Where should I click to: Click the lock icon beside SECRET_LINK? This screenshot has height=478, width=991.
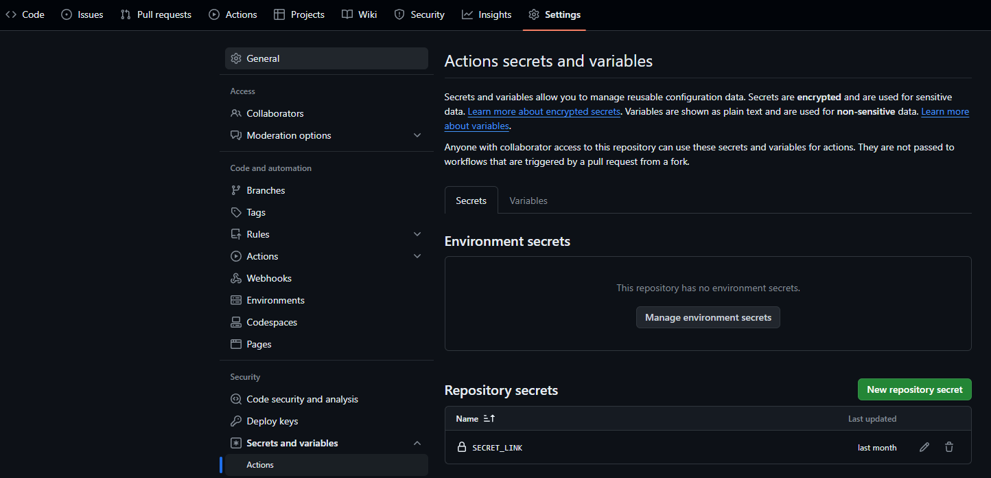coord(462,447)
